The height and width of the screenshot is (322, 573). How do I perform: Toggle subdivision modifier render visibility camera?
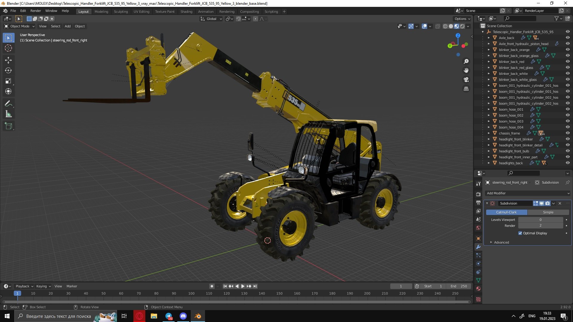pyautogui.click(x=548, y=203)
